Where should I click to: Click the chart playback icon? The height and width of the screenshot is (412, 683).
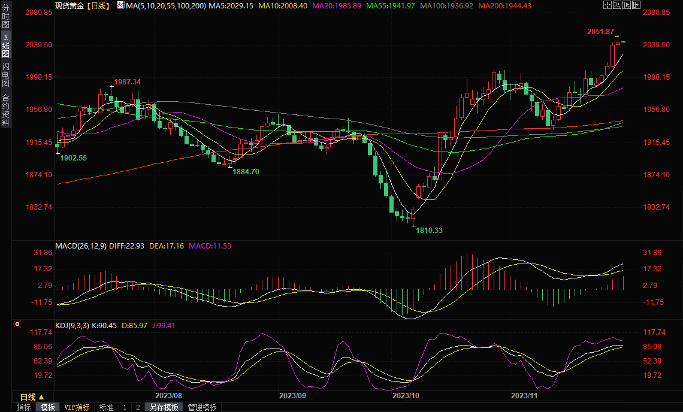tap(627, 5)
